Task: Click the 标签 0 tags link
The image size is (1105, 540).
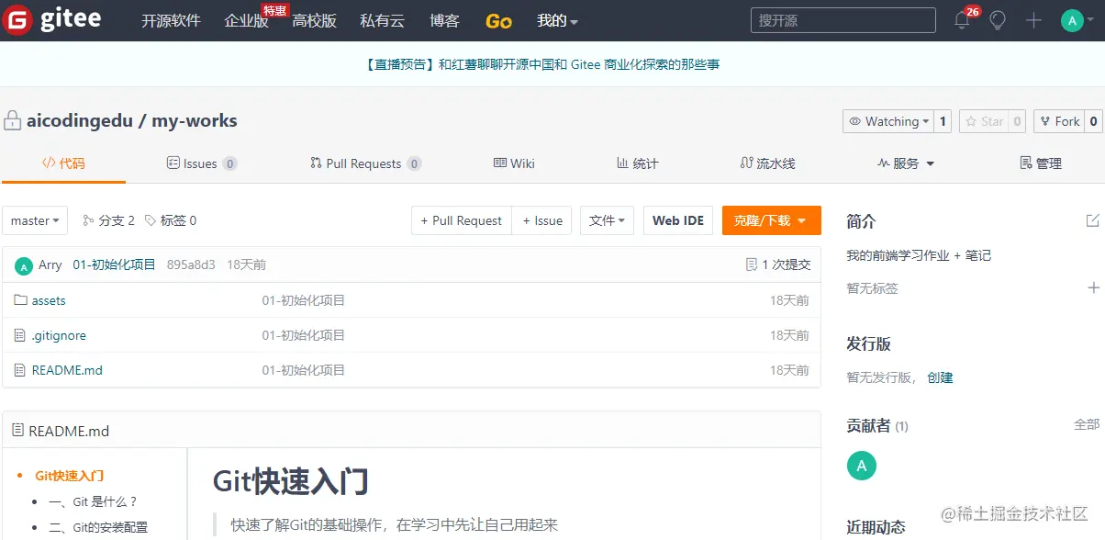Action: pos(171,220)
